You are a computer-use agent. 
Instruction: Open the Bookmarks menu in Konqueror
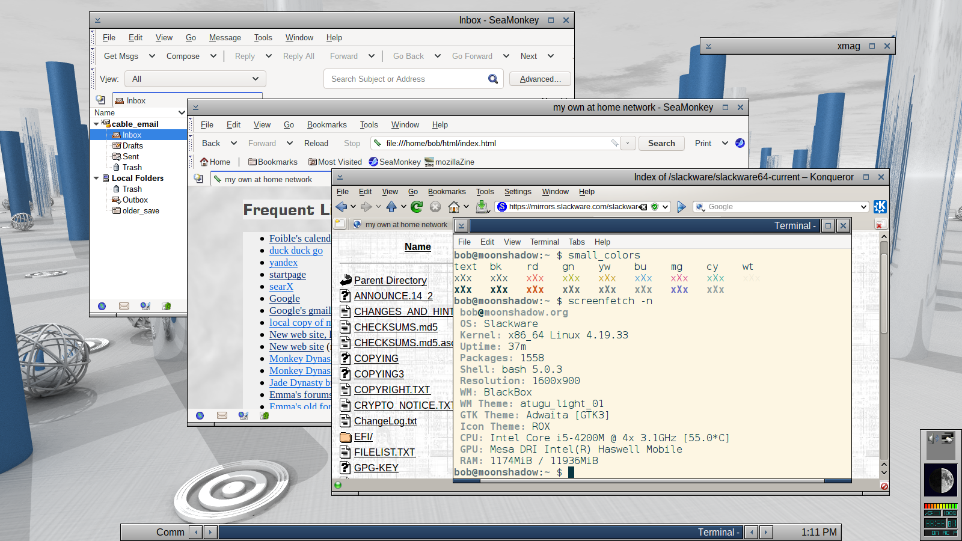coord(447,192)
